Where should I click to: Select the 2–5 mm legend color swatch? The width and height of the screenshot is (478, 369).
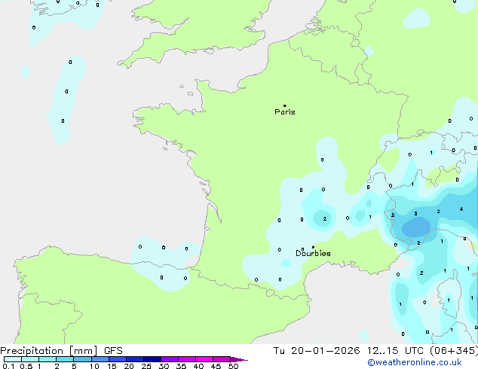click(65, 359)
